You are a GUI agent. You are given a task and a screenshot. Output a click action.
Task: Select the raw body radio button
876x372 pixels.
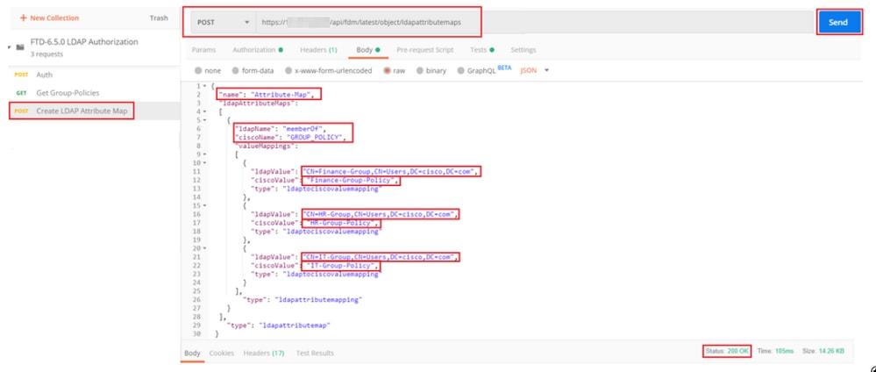(x=387, y=71)
